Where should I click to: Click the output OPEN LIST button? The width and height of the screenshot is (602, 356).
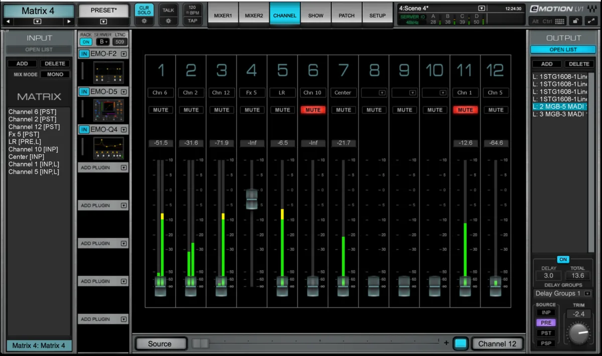[563, 50]
